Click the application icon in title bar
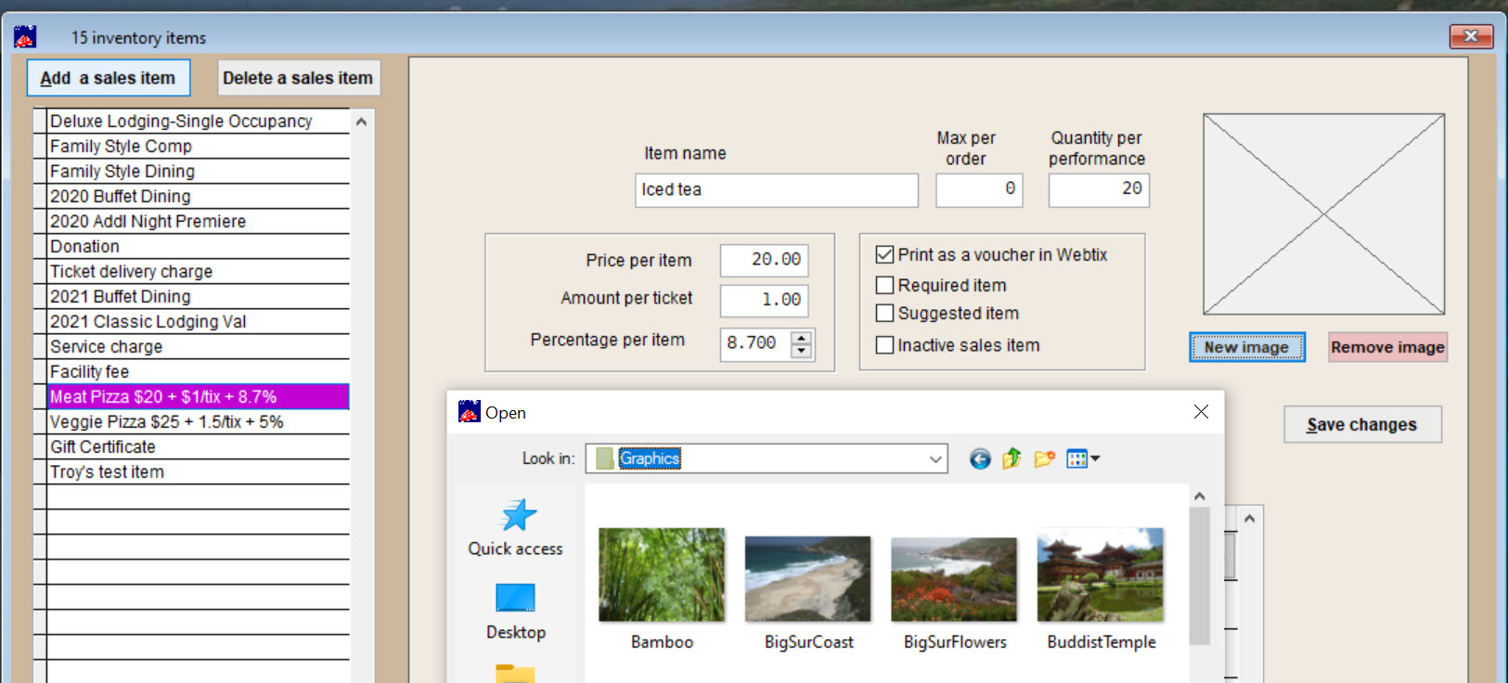Viewport: 1508px width, 683px height. [25, 37]
